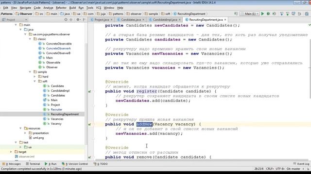Expand the target folder
This screenshot has width=311, height=174.
[x=11, y=152]
